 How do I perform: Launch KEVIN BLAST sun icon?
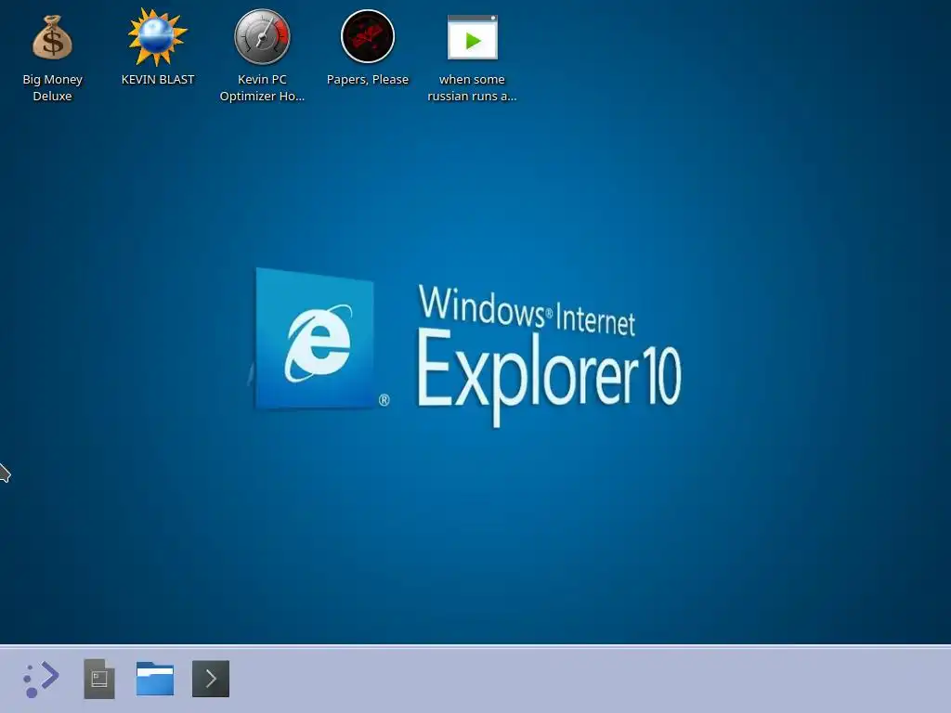(157, 37)
